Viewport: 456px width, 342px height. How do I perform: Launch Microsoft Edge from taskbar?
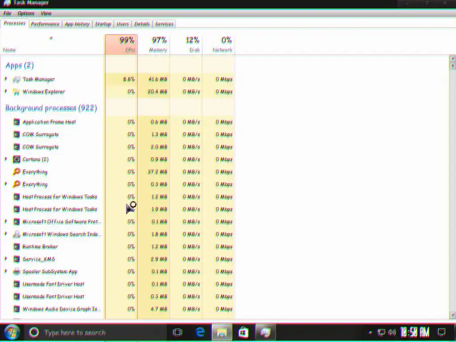pyautogui.click(x=200, y=332)
